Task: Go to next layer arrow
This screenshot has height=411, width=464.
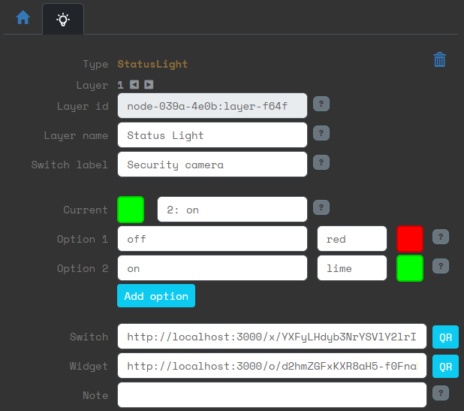Action: pos(149,86)
